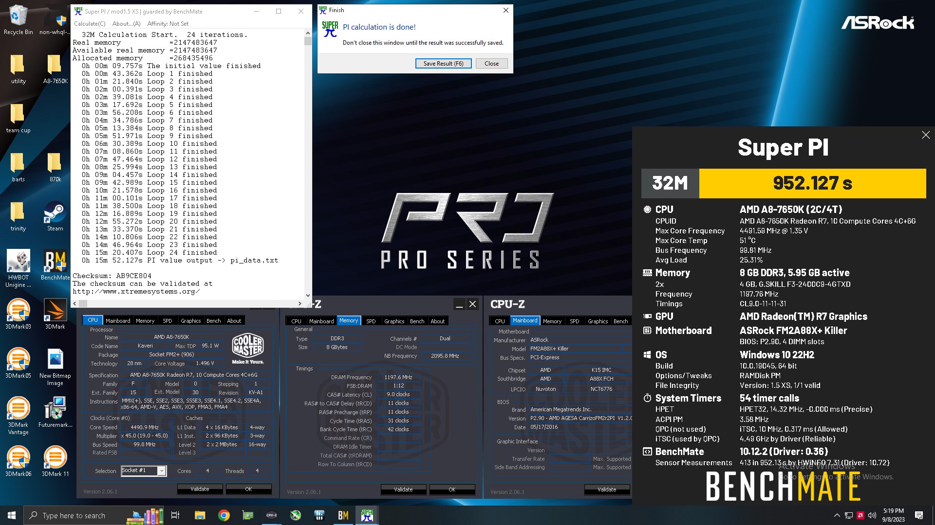Image resolution: width=935 pixels, height=525 pixels.
Task: Open 3DMark Vantage desktop shortcut
Action: click(x=19, y=416)
